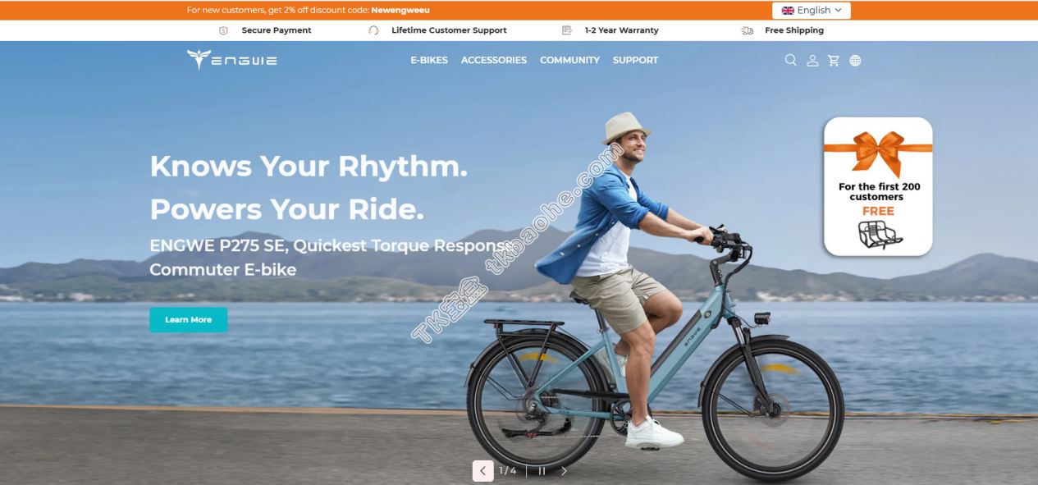Viewport: 1038px width, 485px height.
Task: Open the ACCESSORIES menu
Action: (494, 60)
